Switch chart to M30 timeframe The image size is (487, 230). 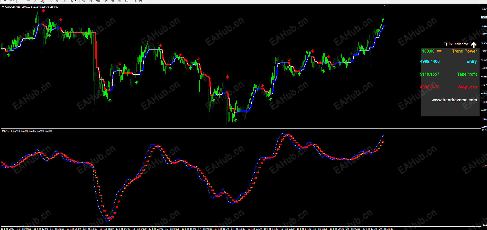click(x=105, y=1)
